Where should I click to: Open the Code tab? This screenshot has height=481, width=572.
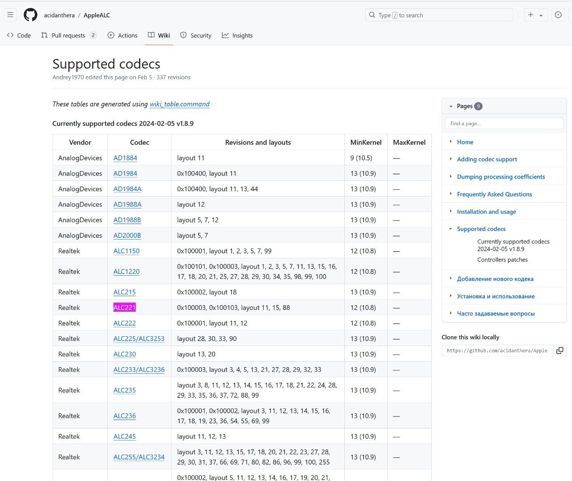tap(19, 35)
